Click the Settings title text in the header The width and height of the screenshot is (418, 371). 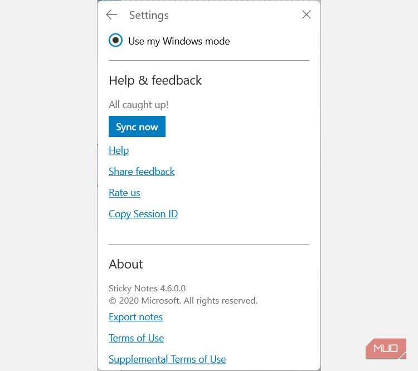pos(149,16)
